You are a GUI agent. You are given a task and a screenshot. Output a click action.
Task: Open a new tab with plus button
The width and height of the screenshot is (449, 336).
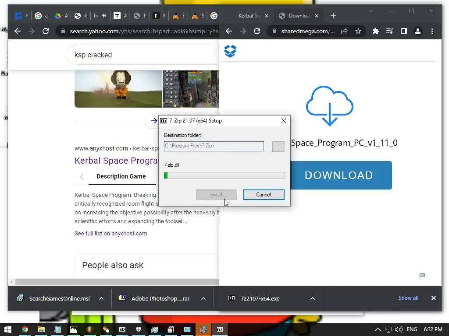[333, 16]
